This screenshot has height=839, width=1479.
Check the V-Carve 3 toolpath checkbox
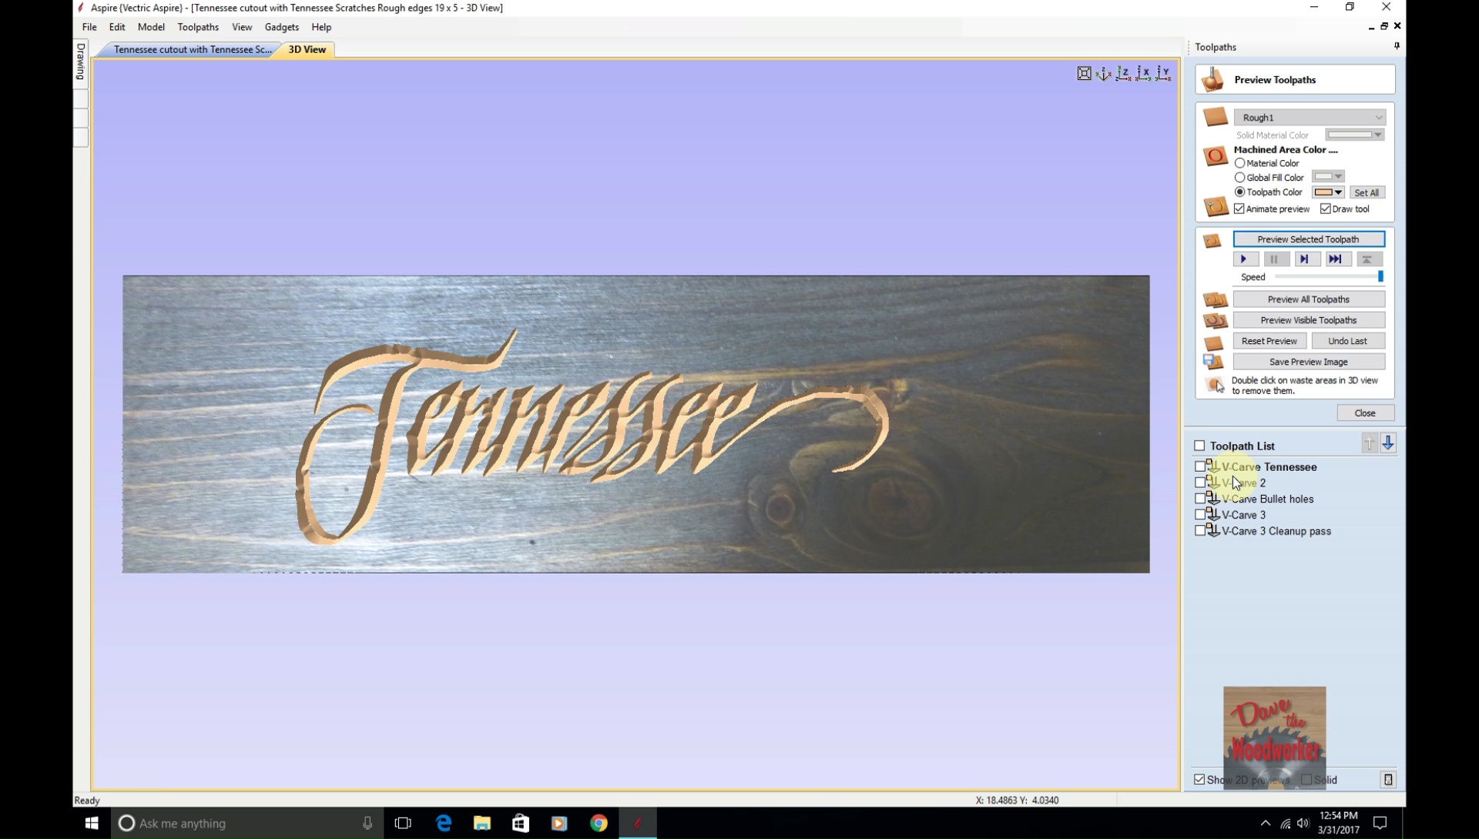(x=1199, y=514)
